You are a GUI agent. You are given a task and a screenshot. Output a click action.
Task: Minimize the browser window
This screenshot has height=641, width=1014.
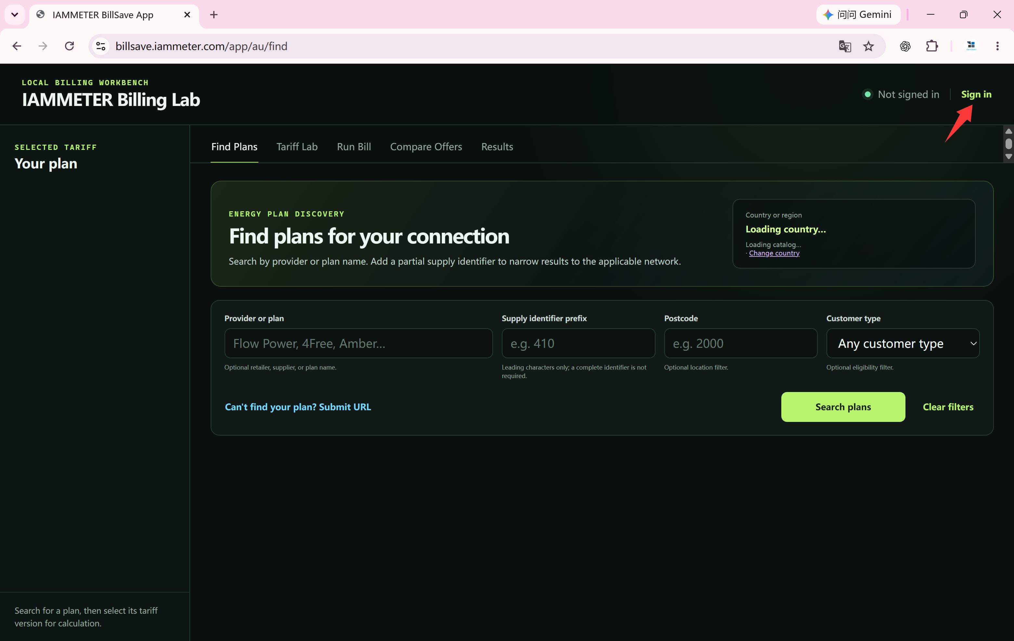[x=930, y=15]
